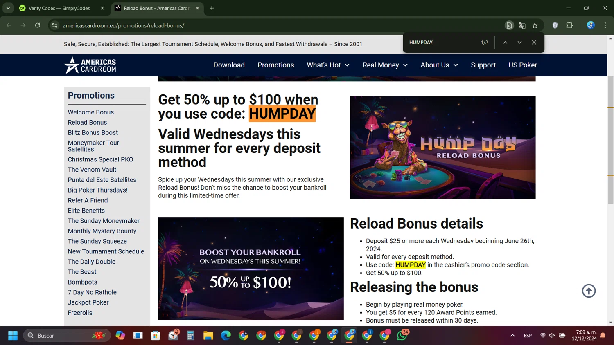Click the Americas Cardroom logo
Image resolution: width=614 pixels, height=345 pixels.
(x=90, y=65)
